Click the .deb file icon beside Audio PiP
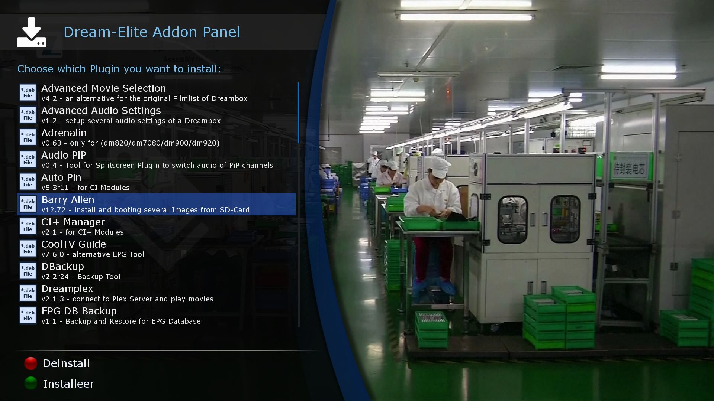Viewport: 714px width, 401px height. (28, 160)
